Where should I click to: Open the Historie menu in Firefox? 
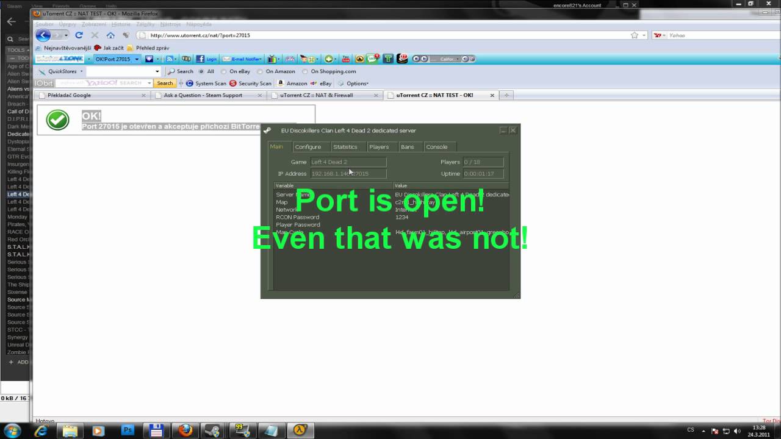[x=121, y=24]
